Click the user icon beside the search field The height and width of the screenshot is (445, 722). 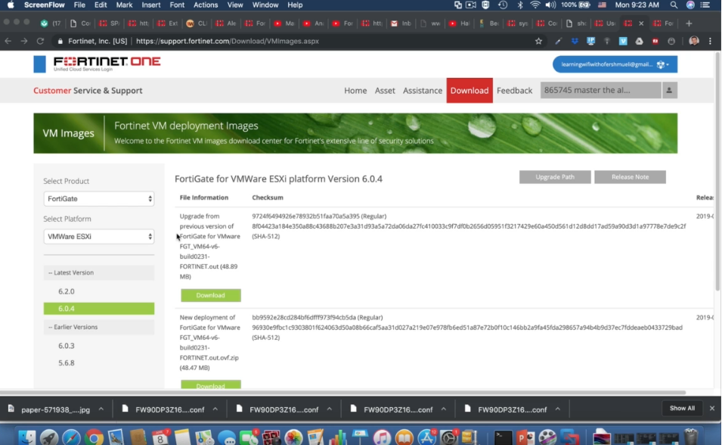click(669, 90)
